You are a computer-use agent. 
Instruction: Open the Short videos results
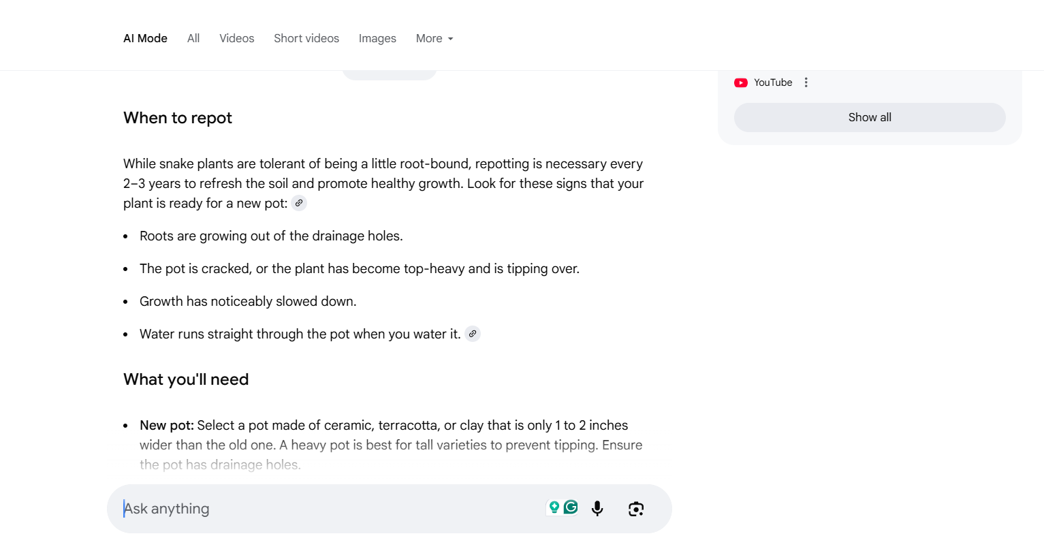306,38
